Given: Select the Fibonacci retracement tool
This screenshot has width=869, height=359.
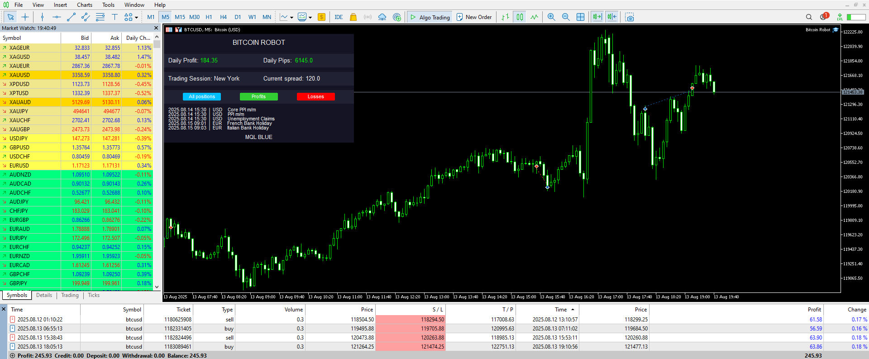Looking at the screenshot, I should (100, 17).
